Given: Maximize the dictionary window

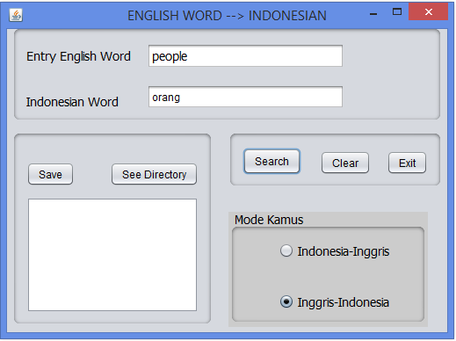Looking at the screenshot, I should tap(397, 11).
